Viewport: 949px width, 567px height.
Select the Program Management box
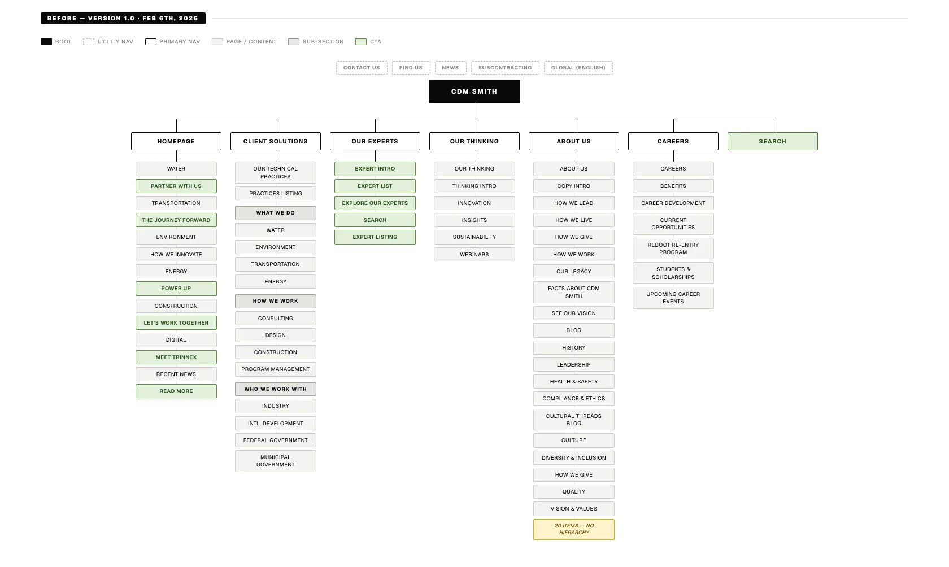[x=276, y=369]
